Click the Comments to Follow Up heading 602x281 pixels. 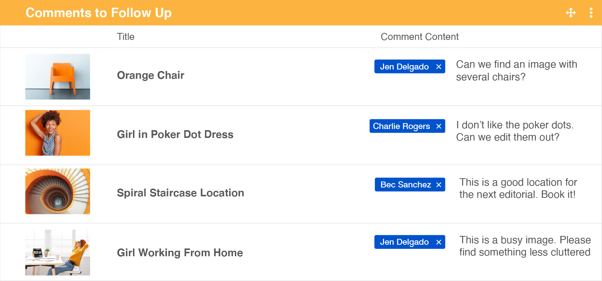click(x=99, y=13)
